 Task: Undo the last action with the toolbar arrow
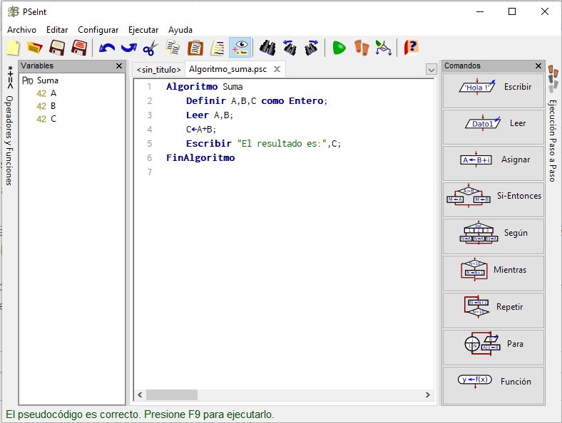[107, 48]
